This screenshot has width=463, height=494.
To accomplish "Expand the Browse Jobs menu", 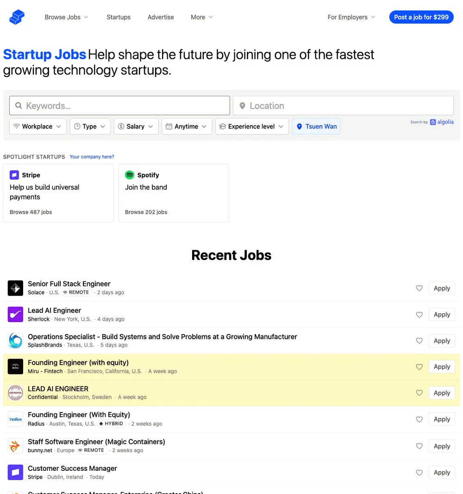I will tap(66, 17).
